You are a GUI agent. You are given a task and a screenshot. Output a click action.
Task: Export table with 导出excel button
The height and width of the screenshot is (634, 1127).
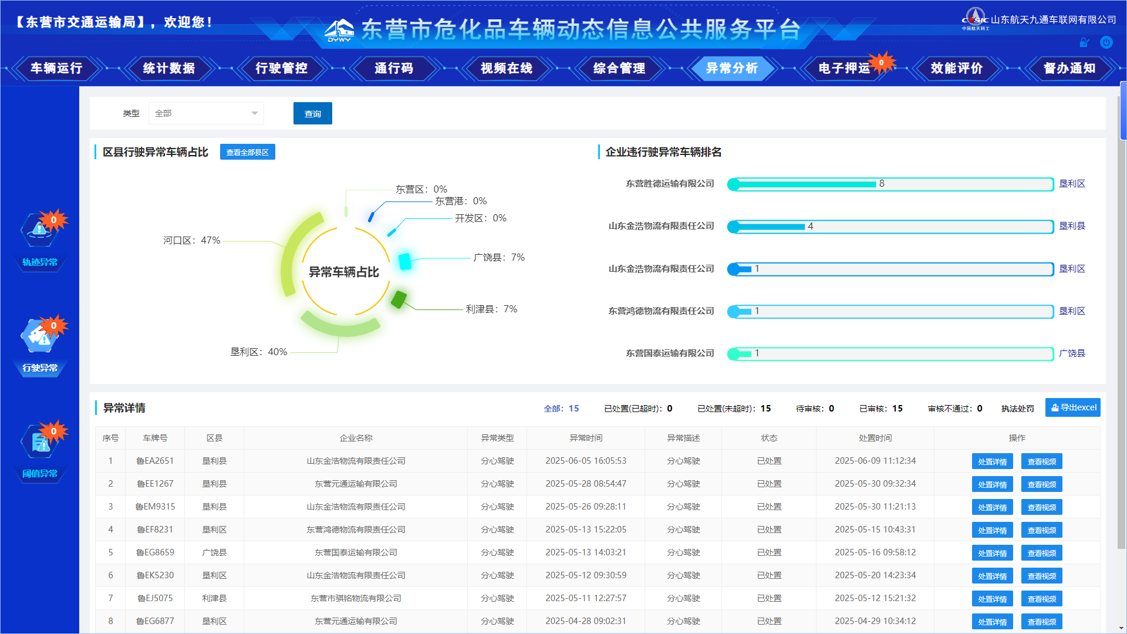pyautogui.click(x=1072, y=407)
